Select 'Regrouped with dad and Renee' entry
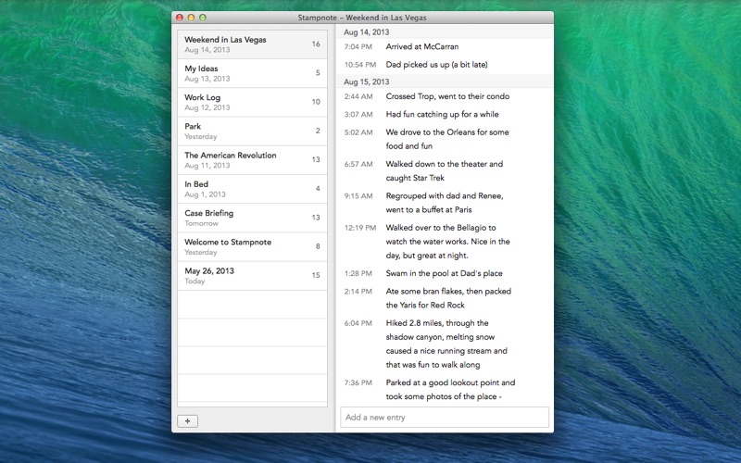The width and height of the screenshot is (741, 463). [445, 202]
